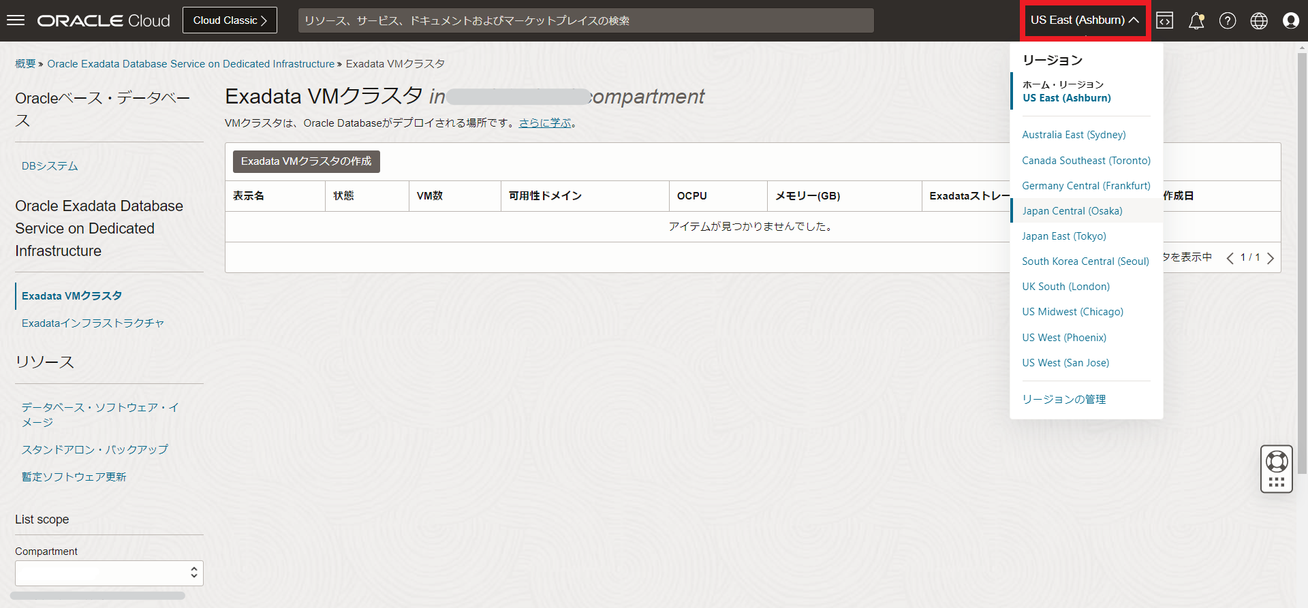Go to previous page arrow in table
Screen dimensions: 1308x608
coord(1230,258)
